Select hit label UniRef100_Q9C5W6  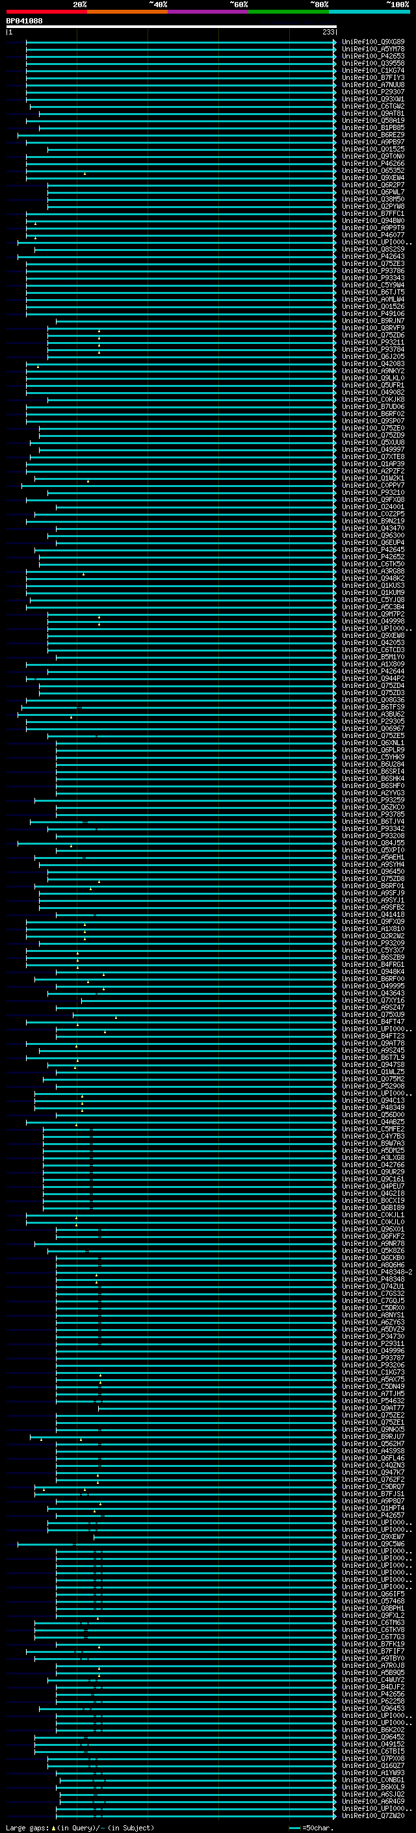point(373,1544)
